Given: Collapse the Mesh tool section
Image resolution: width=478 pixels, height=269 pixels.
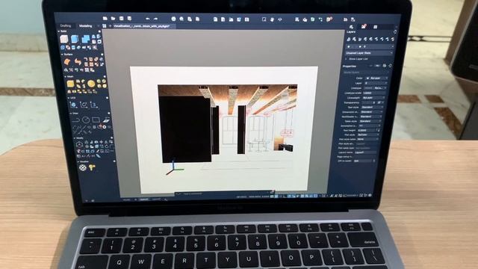Looking at the screenshot, I should click(66, 76).
